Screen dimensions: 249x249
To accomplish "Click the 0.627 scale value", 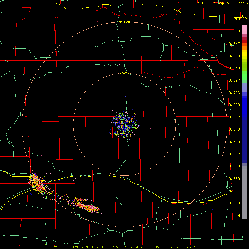I will click(x=234, y=117).
